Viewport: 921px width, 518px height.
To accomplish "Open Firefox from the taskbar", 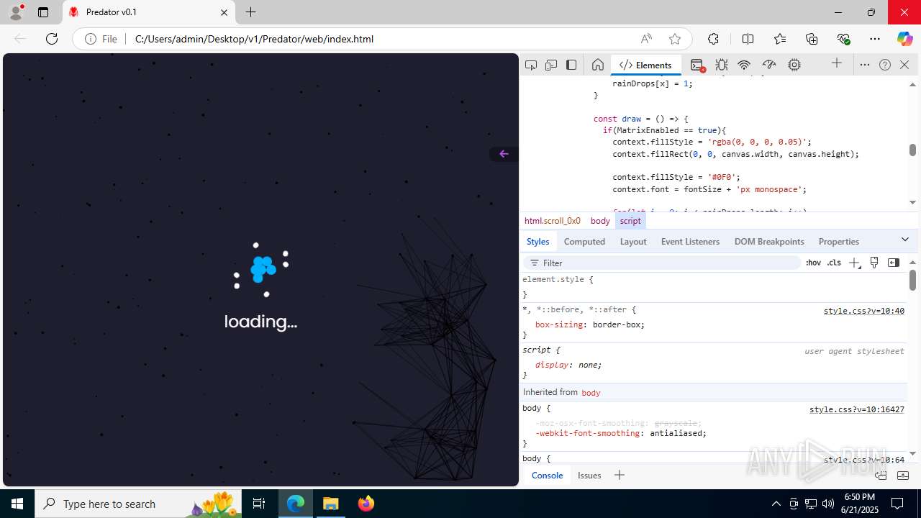I will (366, 504).
